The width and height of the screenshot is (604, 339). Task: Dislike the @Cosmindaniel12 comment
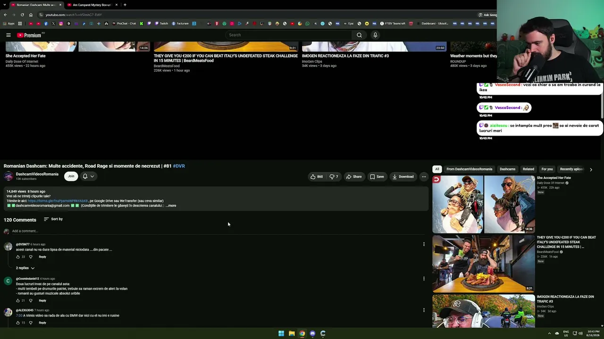(x=31, y=300)
